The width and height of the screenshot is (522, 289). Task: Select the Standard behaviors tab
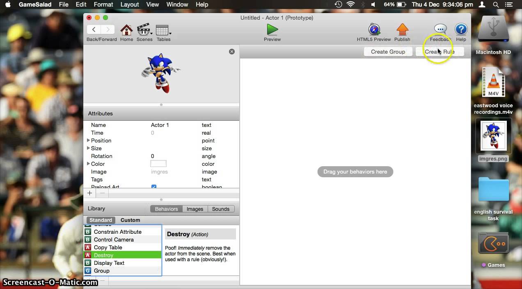point(101,220)
